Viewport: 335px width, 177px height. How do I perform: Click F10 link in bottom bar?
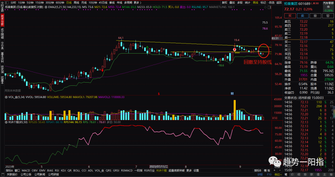tap(269, 175)
